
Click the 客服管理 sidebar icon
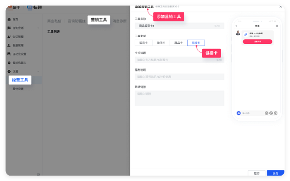tap(9, 45)
